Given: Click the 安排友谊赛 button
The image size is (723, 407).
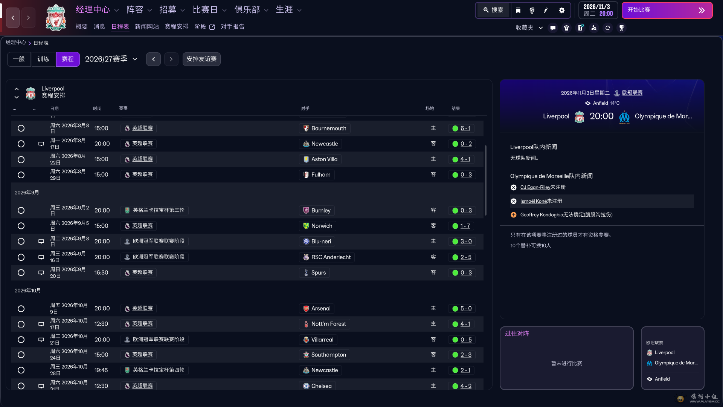Looking at the screenshot, I should (201, 59).
